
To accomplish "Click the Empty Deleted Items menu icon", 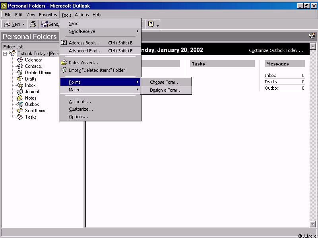I will pyautogui.click(x=64, y=70).
